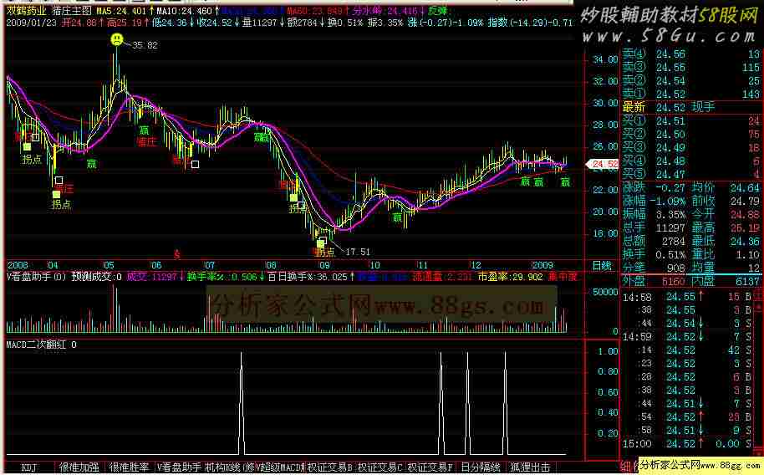This screenshot has height=475, width=764.
Task: Select the 权证交易C tab
Action: point(380,467)
